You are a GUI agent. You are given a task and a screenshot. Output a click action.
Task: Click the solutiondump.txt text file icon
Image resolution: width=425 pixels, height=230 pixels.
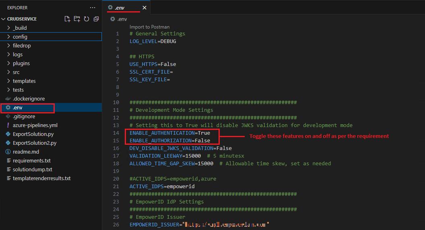pos(9,169)
